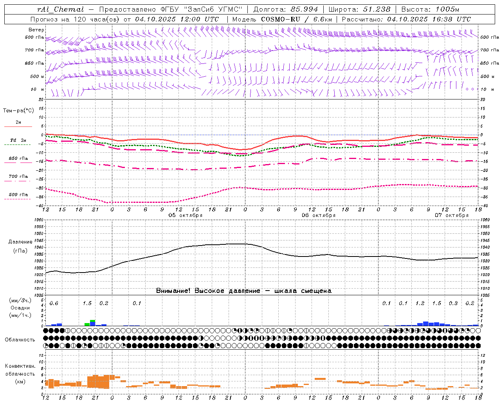The image size is (501, 401).
Task: Click the '2м' temperature legend entry
Action: point(18,122)
